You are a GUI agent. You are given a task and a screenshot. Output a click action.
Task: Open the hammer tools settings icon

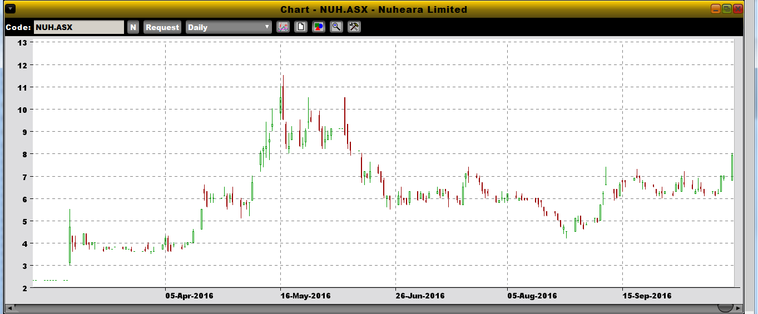tap(354, 27)
